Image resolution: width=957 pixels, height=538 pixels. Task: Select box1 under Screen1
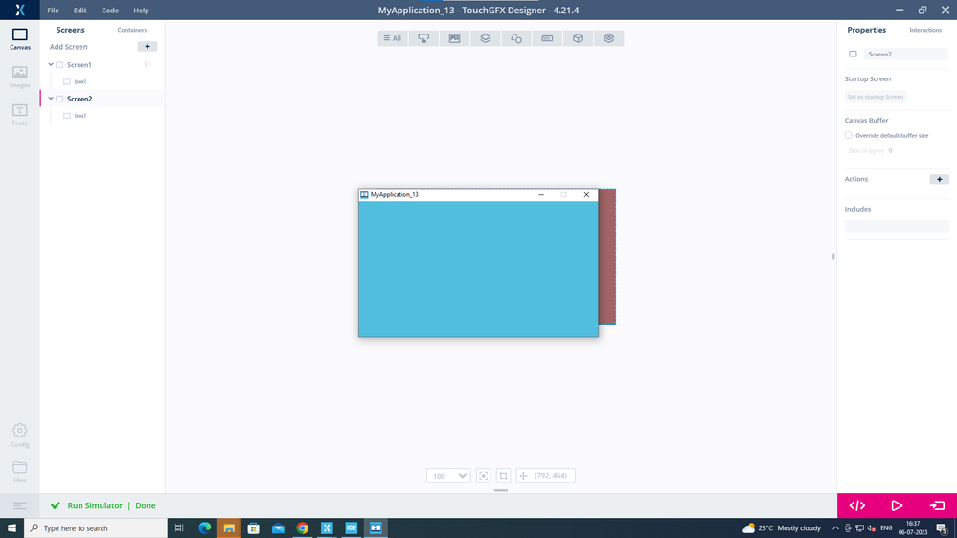(x=80, y=81)
